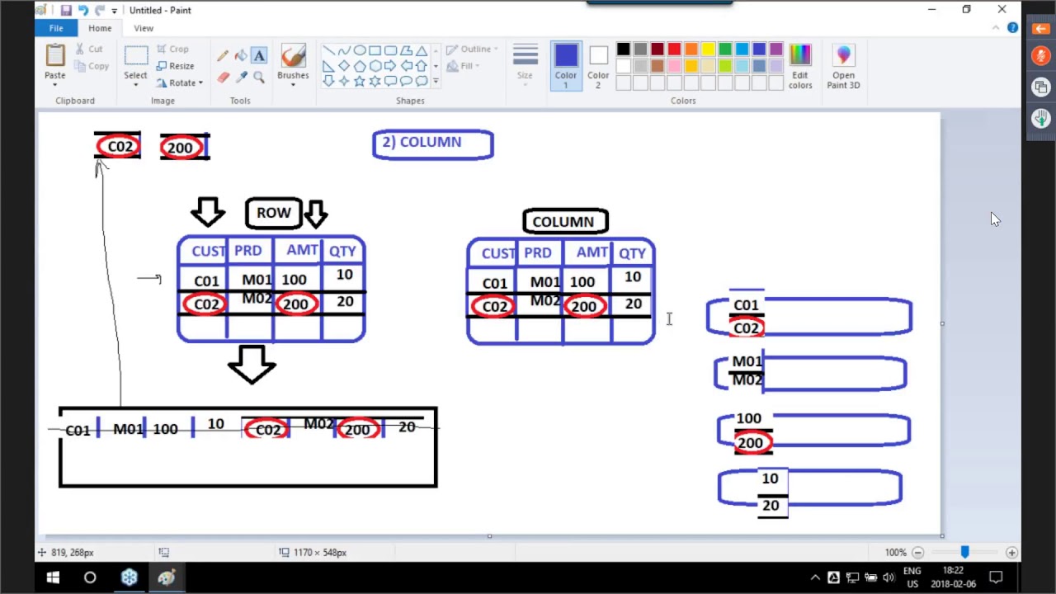Click the Brushes tool icon
This screenshot has width=1056, height=594.
(x=293, y=56)
